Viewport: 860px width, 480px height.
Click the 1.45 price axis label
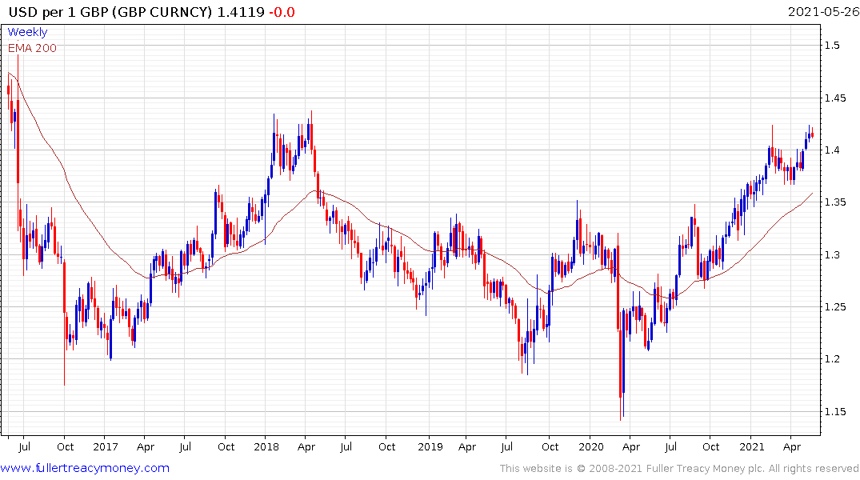tap(834, 98)
